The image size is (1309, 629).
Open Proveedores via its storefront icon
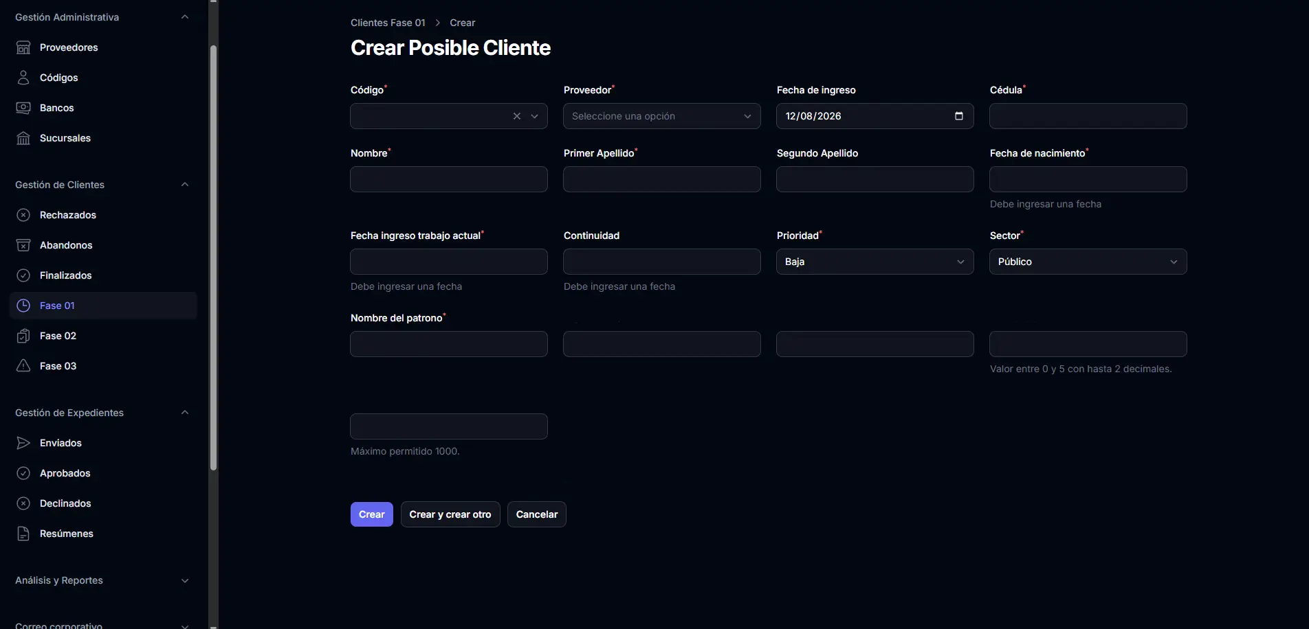[x=23, y=47]
